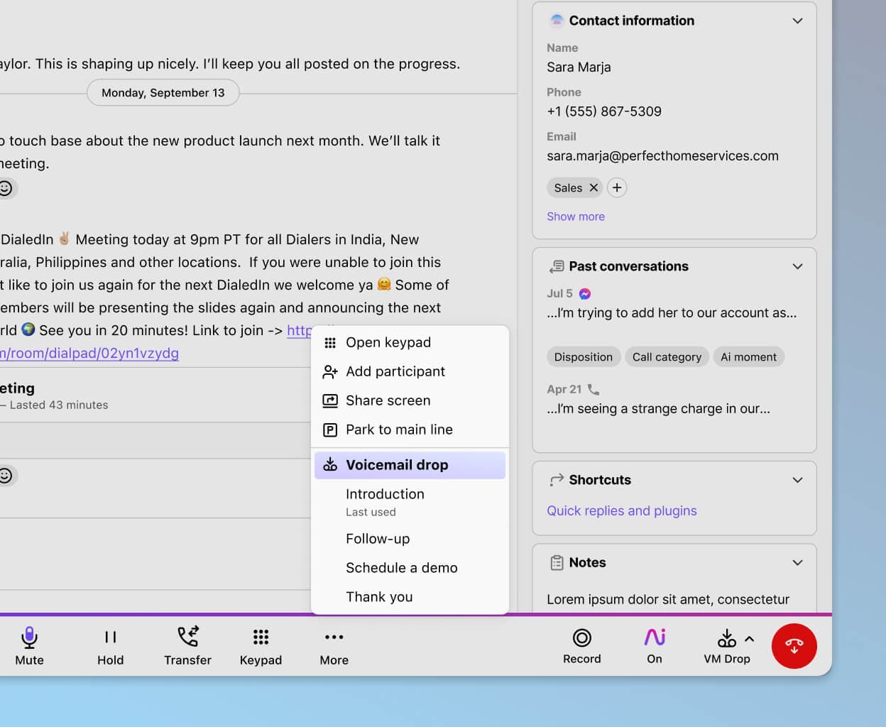Collapse the Contact information panel
The height and width of the screenshot is (727, 886).
797,21
